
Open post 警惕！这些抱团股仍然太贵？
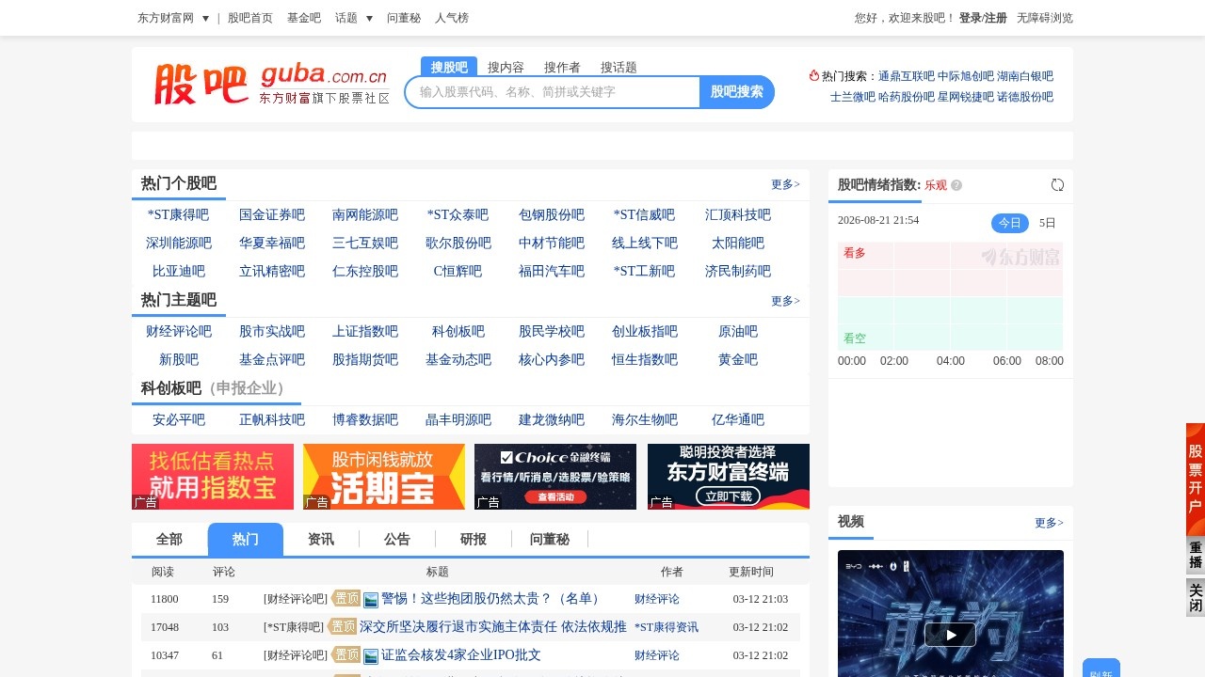pyautogui.click(x=492, y=599)
